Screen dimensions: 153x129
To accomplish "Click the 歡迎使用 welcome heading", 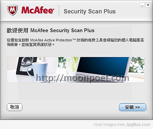I will 17,30.
